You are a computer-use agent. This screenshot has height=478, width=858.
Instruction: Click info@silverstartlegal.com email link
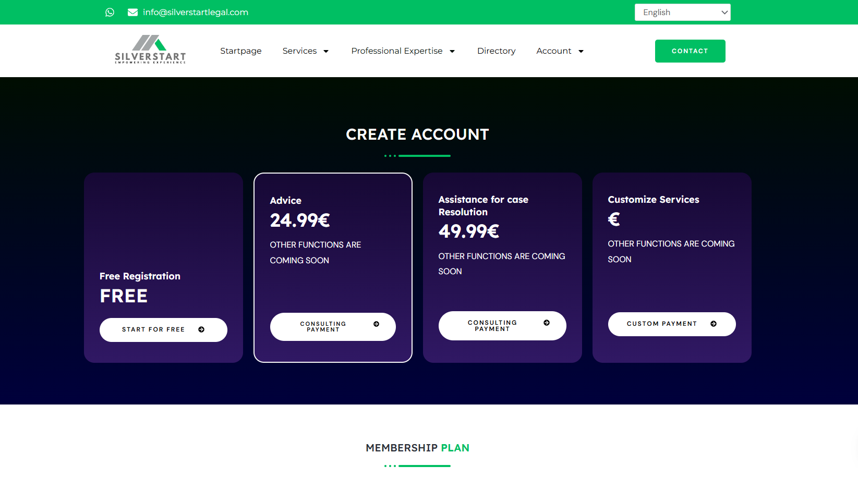click(x=196, y=12)
